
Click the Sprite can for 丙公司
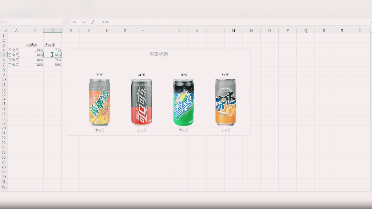(x=184, y=102)
